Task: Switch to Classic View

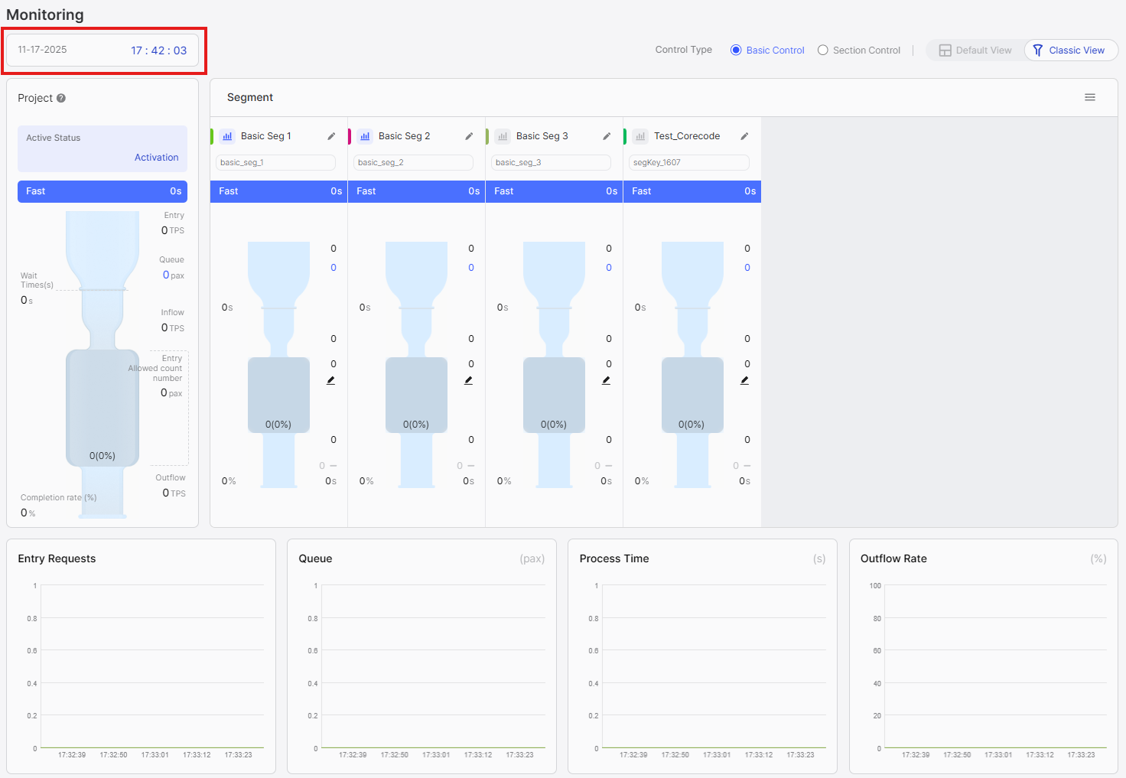Action: pos(1069,50)
